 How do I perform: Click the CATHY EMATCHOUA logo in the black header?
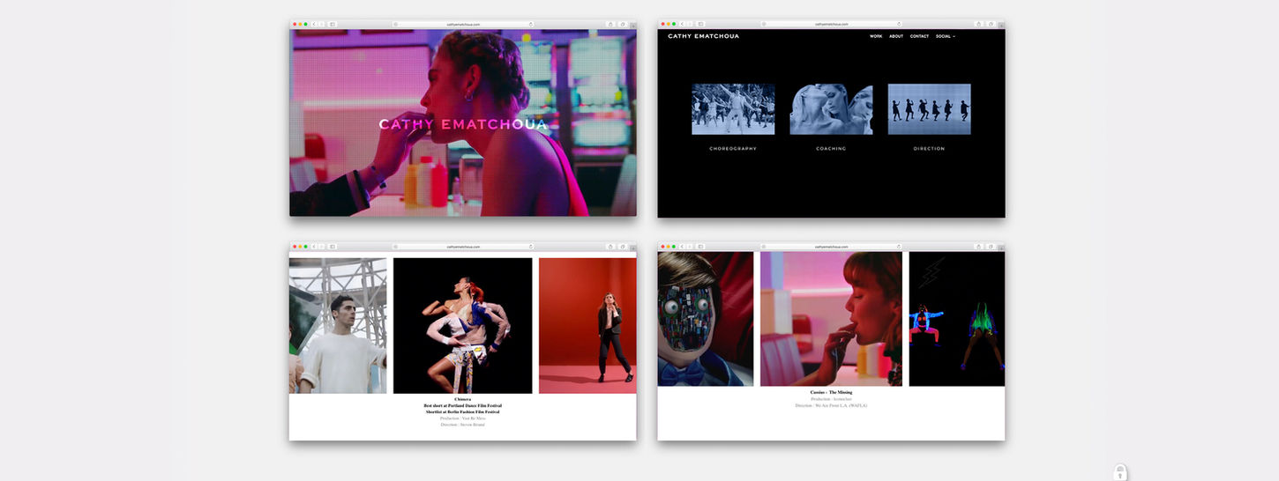pos(703,36)
